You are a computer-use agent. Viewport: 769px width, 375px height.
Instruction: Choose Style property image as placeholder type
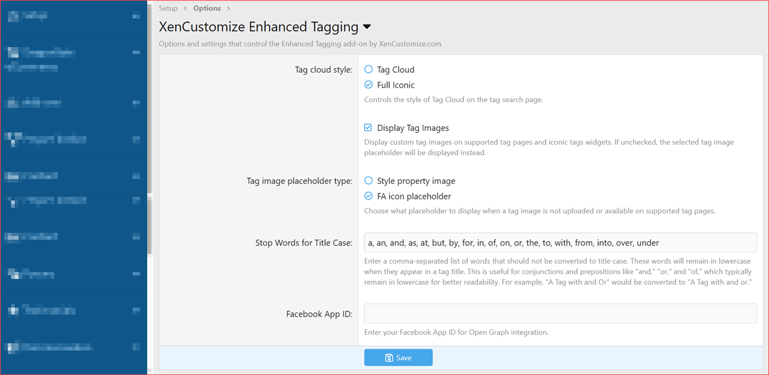(367, 180)
